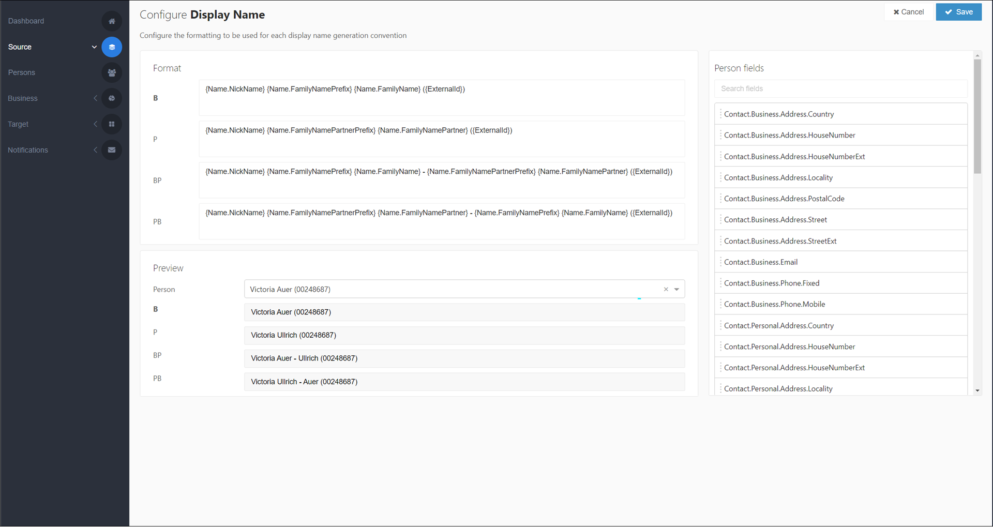The height and width of the screenshot is (527, 993).
Task: Clear the selected preview person
Action: click(x=666, y=289)
